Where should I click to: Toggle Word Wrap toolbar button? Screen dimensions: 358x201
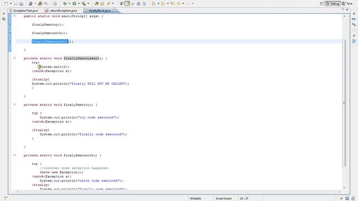[133, 4]
